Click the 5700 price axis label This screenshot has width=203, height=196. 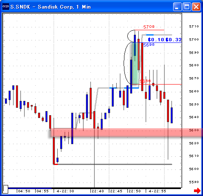pos(194,40)
